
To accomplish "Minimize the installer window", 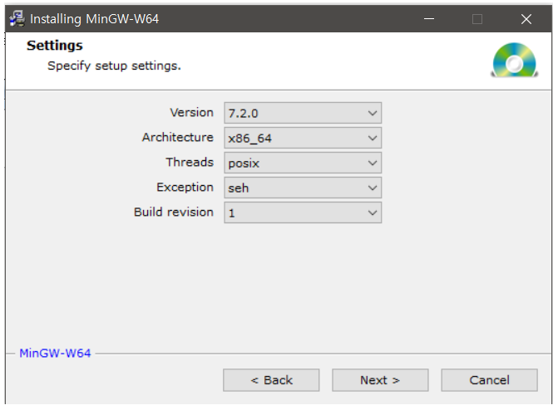I will 429,19.
